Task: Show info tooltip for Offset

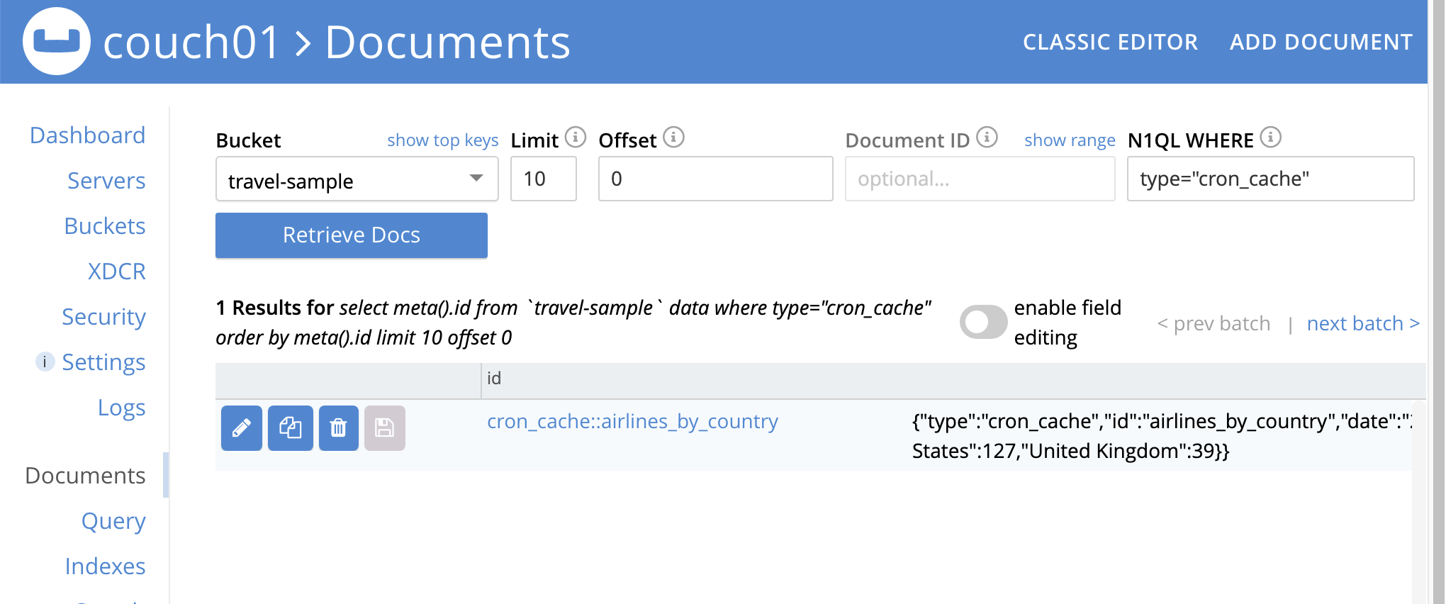Action: click(673, 137)
